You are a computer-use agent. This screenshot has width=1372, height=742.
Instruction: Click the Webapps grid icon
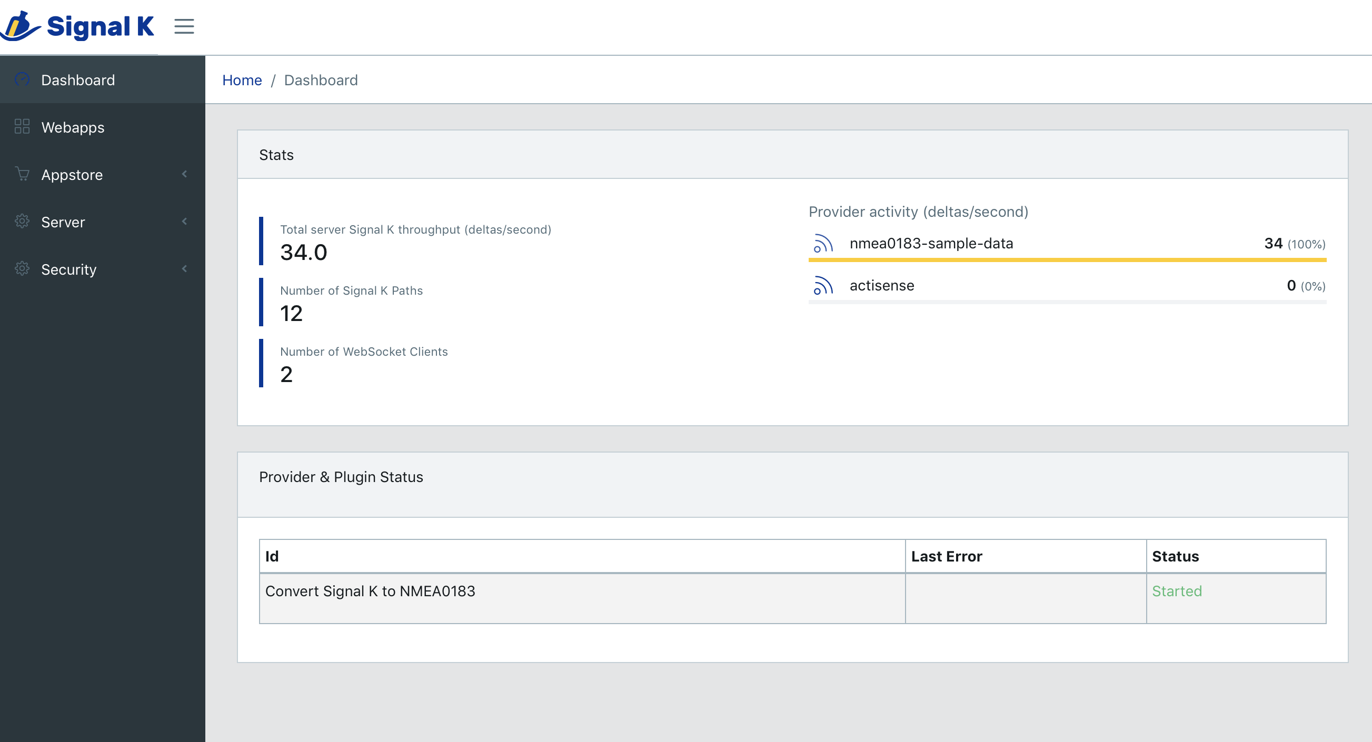pos(22,127)
